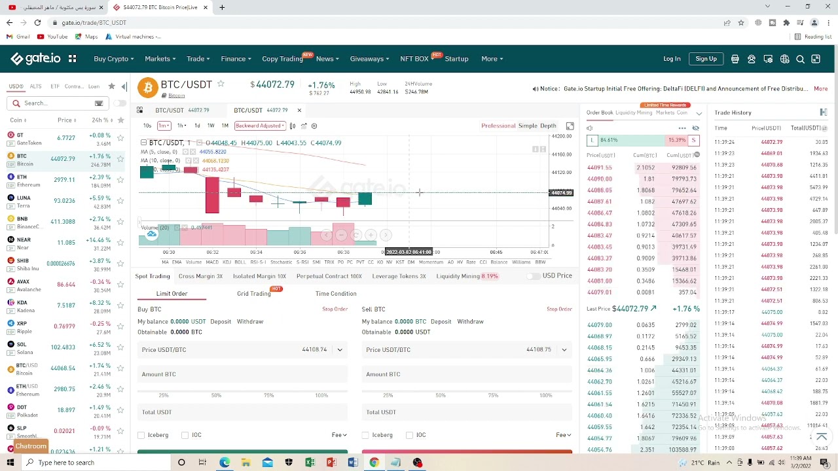Image resolution: width=838 pixels, height=471 pixels.
Task: Click the Trade History layout icon
Action: coord(823,113)
